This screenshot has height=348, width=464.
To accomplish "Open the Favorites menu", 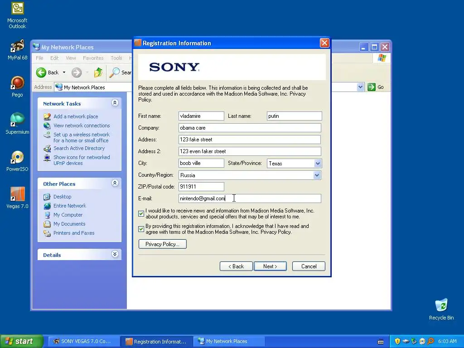I will click(x=93, y=58).
